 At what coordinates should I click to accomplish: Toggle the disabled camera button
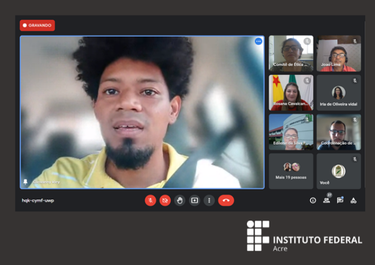(x=165, y=200)
